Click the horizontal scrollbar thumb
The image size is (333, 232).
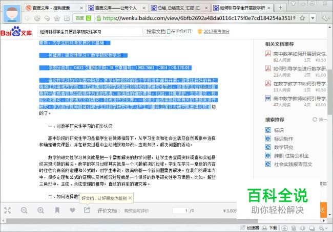(x=132, y=221)
